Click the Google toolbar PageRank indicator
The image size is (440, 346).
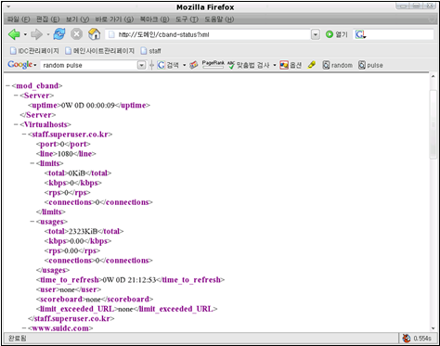(x=213, y=64)
